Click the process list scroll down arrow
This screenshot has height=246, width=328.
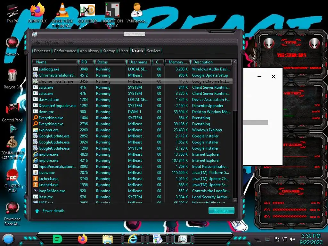coord(235,200)
